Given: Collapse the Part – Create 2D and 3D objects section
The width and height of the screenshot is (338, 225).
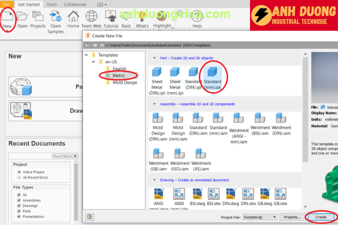Looking at the screenshot, I should (x=154, y=58).
